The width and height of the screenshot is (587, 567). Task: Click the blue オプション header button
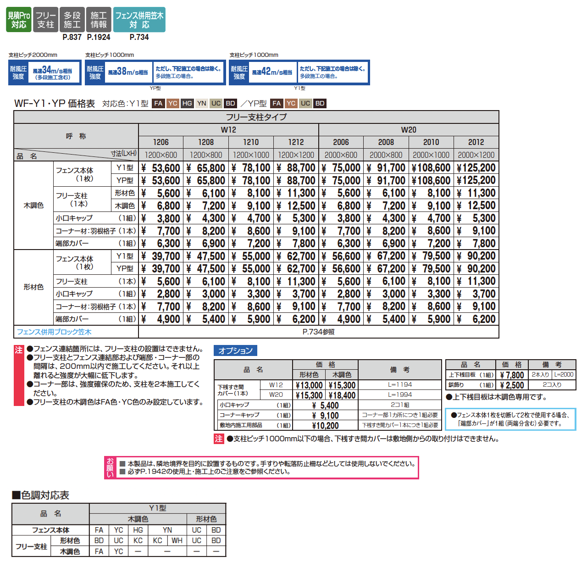pyautogui.click(x=236, y=350)
